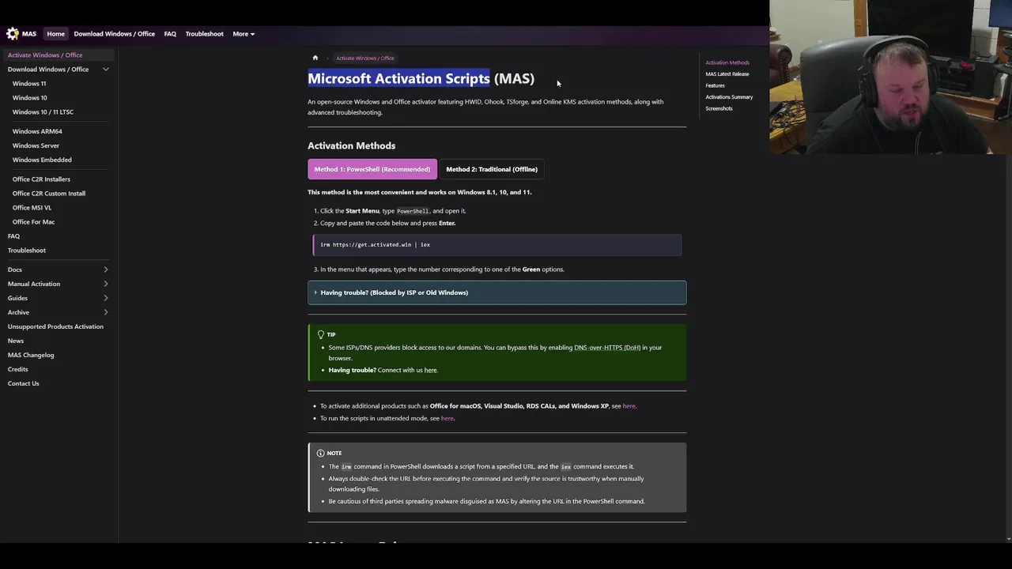Collapse Download Windows / Office in the sidebar
Viewport: 1012px width, 569px height.
coord(105,70)
